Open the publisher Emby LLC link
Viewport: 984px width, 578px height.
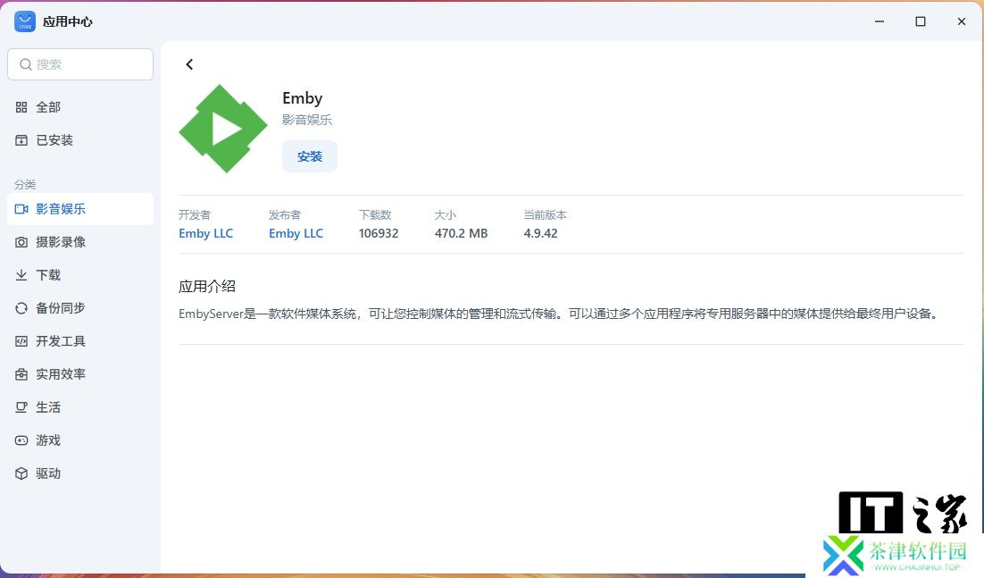[x=296, y=233]
